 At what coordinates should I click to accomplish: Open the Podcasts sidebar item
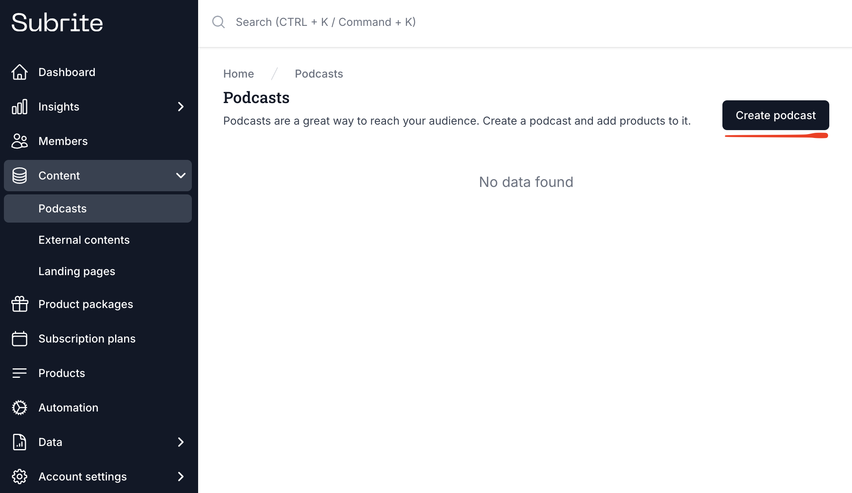click(x=63, y=208)
